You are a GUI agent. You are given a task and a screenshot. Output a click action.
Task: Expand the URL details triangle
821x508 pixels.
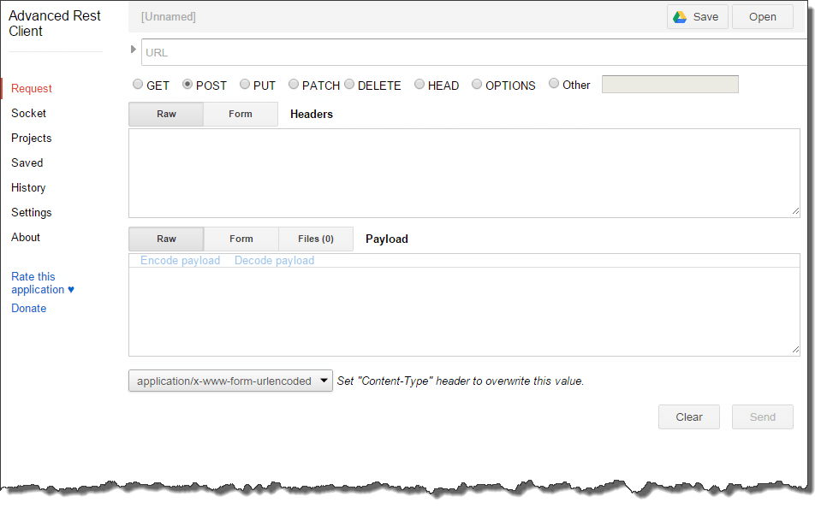pyautogui.click(x=133, y=50)
